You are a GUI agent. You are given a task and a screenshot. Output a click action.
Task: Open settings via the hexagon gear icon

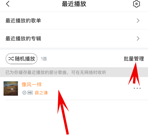(137, 4)
